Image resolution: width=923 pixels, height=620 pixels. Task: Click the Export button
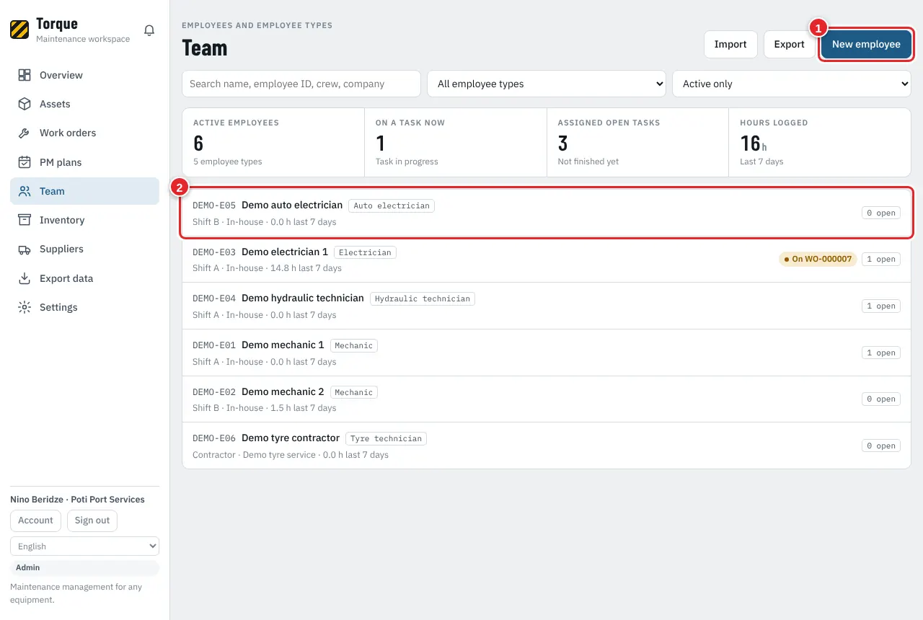point(789,44)
